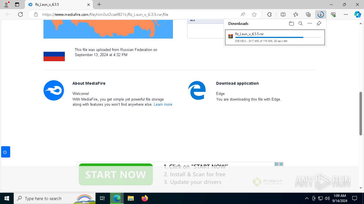This screenshot has height=204, width=364.
Task: Open the Windows Start menu
Action: pos(7,198)
